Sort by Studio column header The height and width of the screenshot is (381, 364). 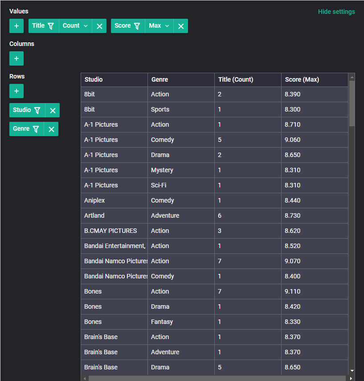tap(115, 80)
